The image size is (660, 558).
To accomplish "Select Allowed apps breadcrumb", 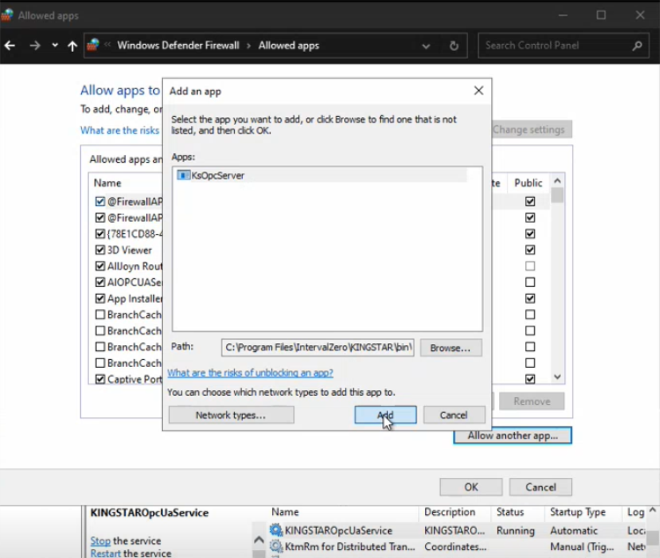I will [x=289, y=46].
